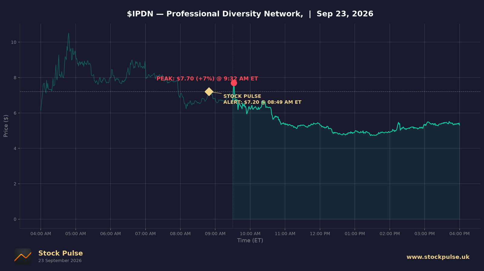Click the 23 September 2026 footer date

tap(60, 260)
